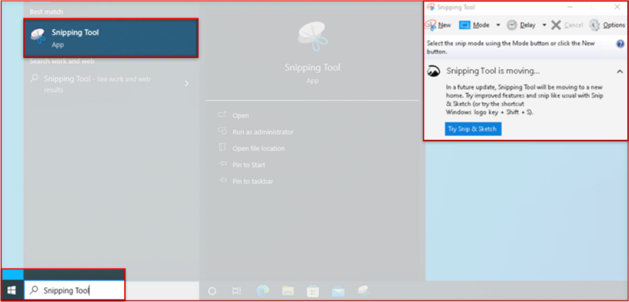The width and height of the screenshot is (629, 302).
Task: Click the taskbar search box
Action: tap(74, 290)
